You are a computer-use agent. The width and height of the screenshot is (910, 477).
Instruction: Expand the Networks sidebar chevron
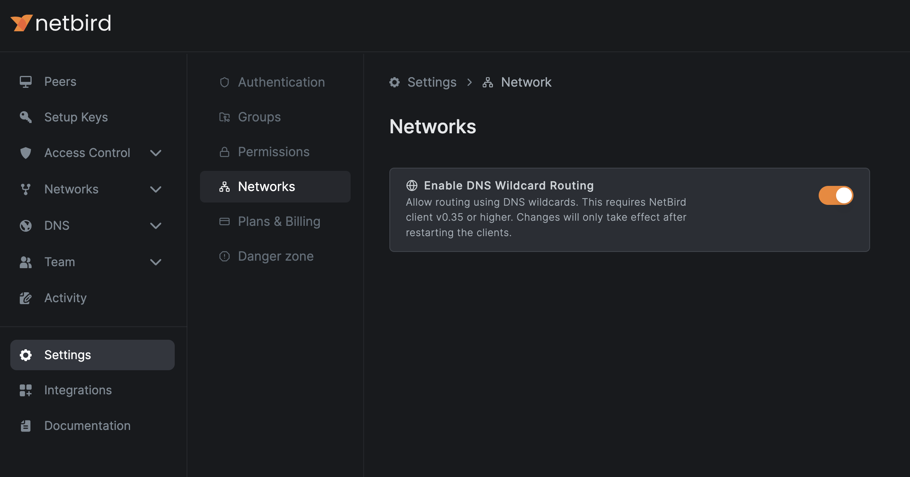pyautogui.click(x=156, y=189)
